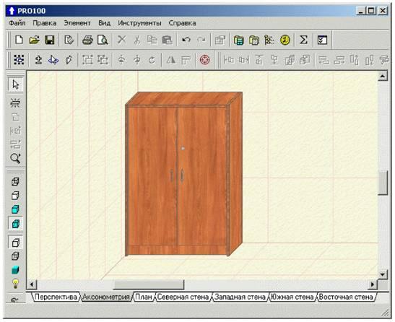The width and height of the screenshot is (395, 322).
Task: Click the Paste clipboard icon
Action: coord(167,40)
